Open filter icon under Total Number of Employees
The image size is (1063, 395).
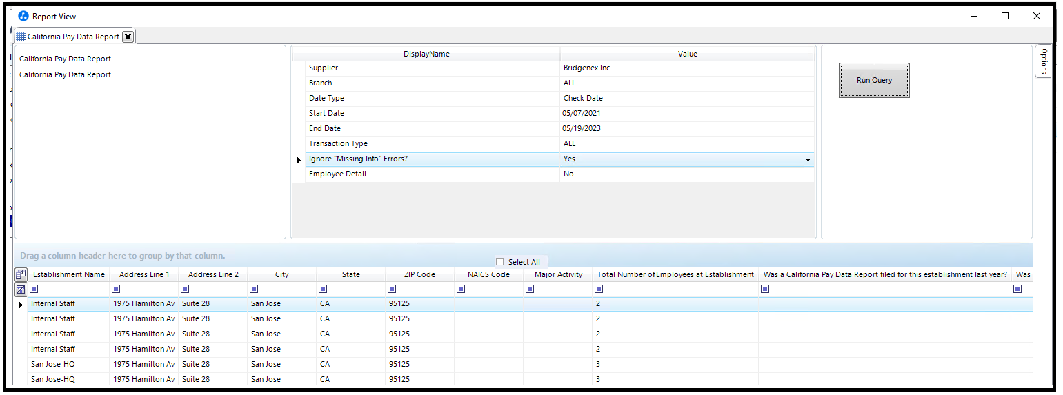point(599,290)
